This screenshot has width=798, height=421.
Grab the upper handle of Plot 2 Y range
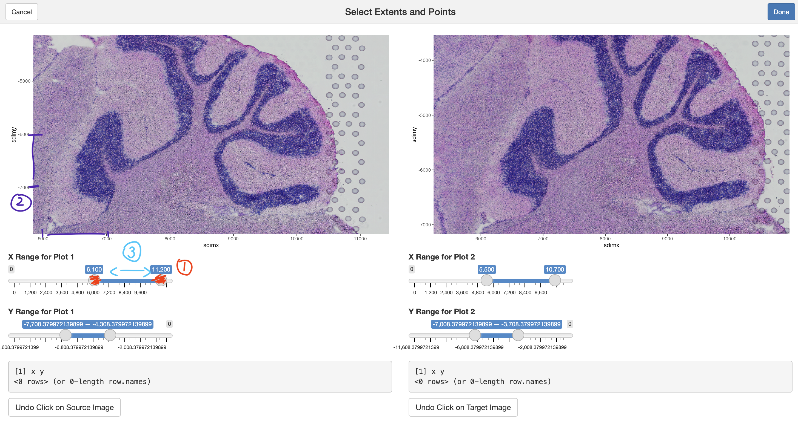[x=518, y=335]
